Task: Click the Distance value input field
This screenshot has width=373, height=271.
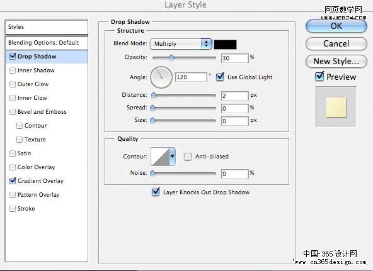Action: [234, 96]
